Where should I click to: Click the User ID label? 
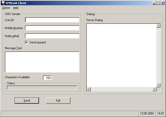[10, 20]
